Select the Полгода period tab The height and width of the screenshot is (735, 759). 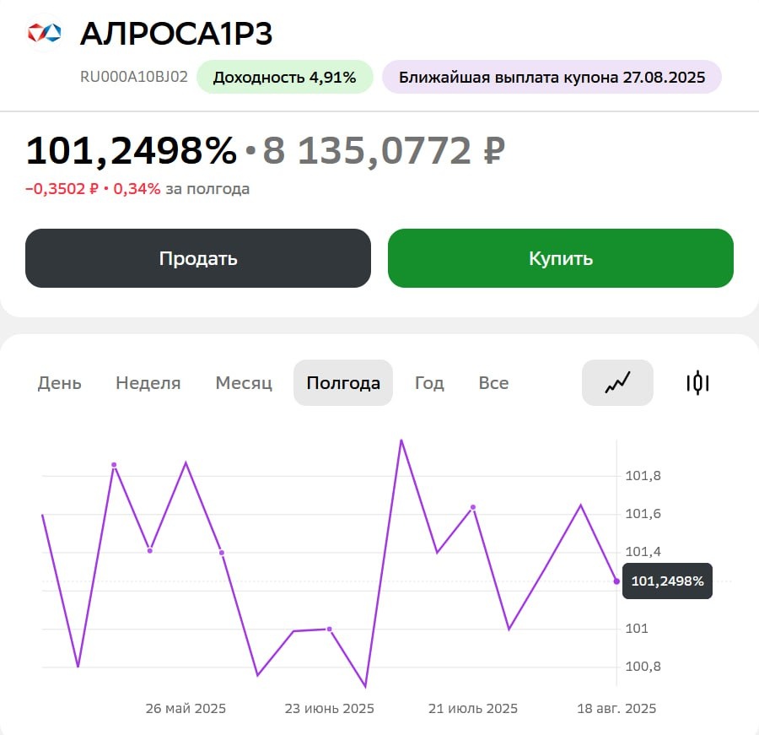(x=343, y=383)
